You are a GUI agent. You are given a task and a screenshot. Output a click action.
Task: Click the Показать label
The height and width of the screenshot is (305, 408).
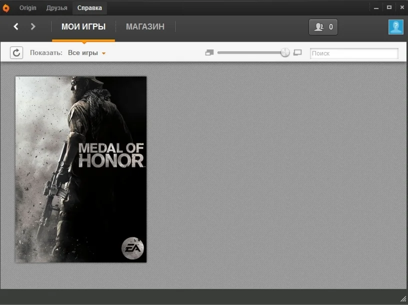point(46,52)
